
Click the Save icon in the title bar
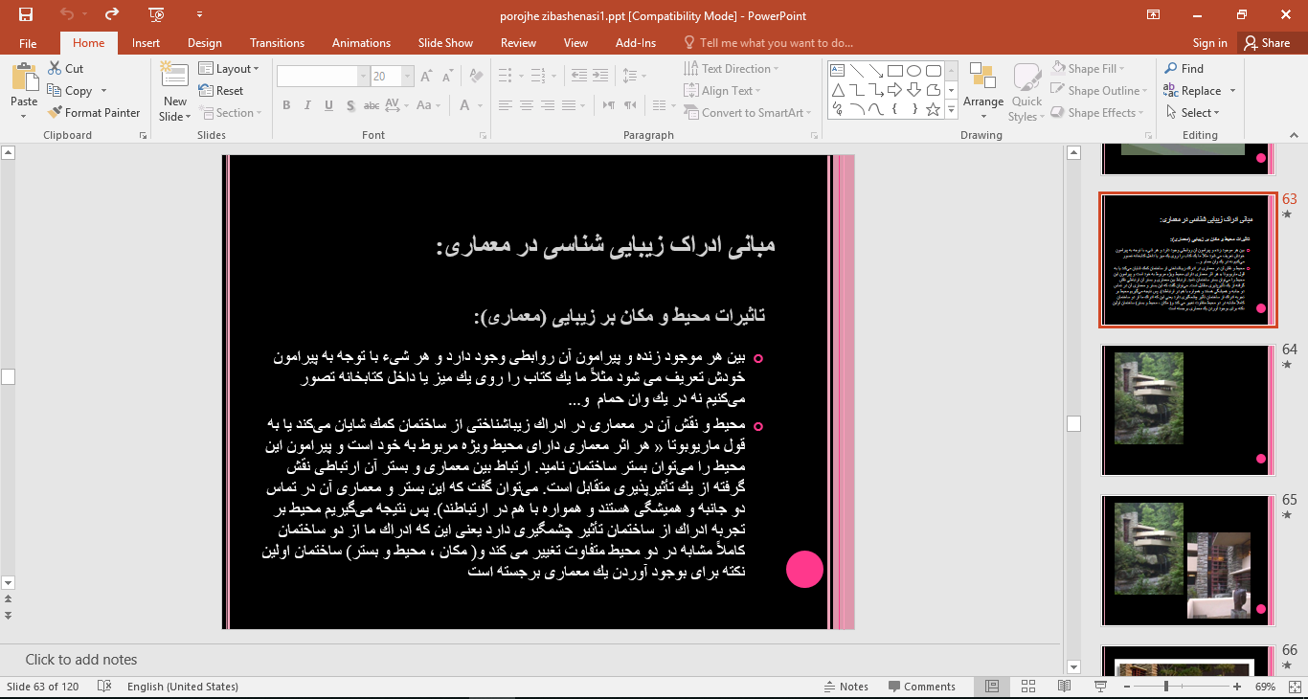(x=26, y=14)
